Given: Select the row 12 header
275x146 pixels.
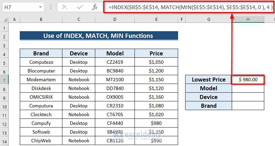Looking at the screenshot, I should [x=5, y=123].
